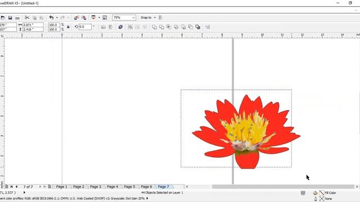
Task: Click the Fill Color swatch
Action: tap(322, 193)
